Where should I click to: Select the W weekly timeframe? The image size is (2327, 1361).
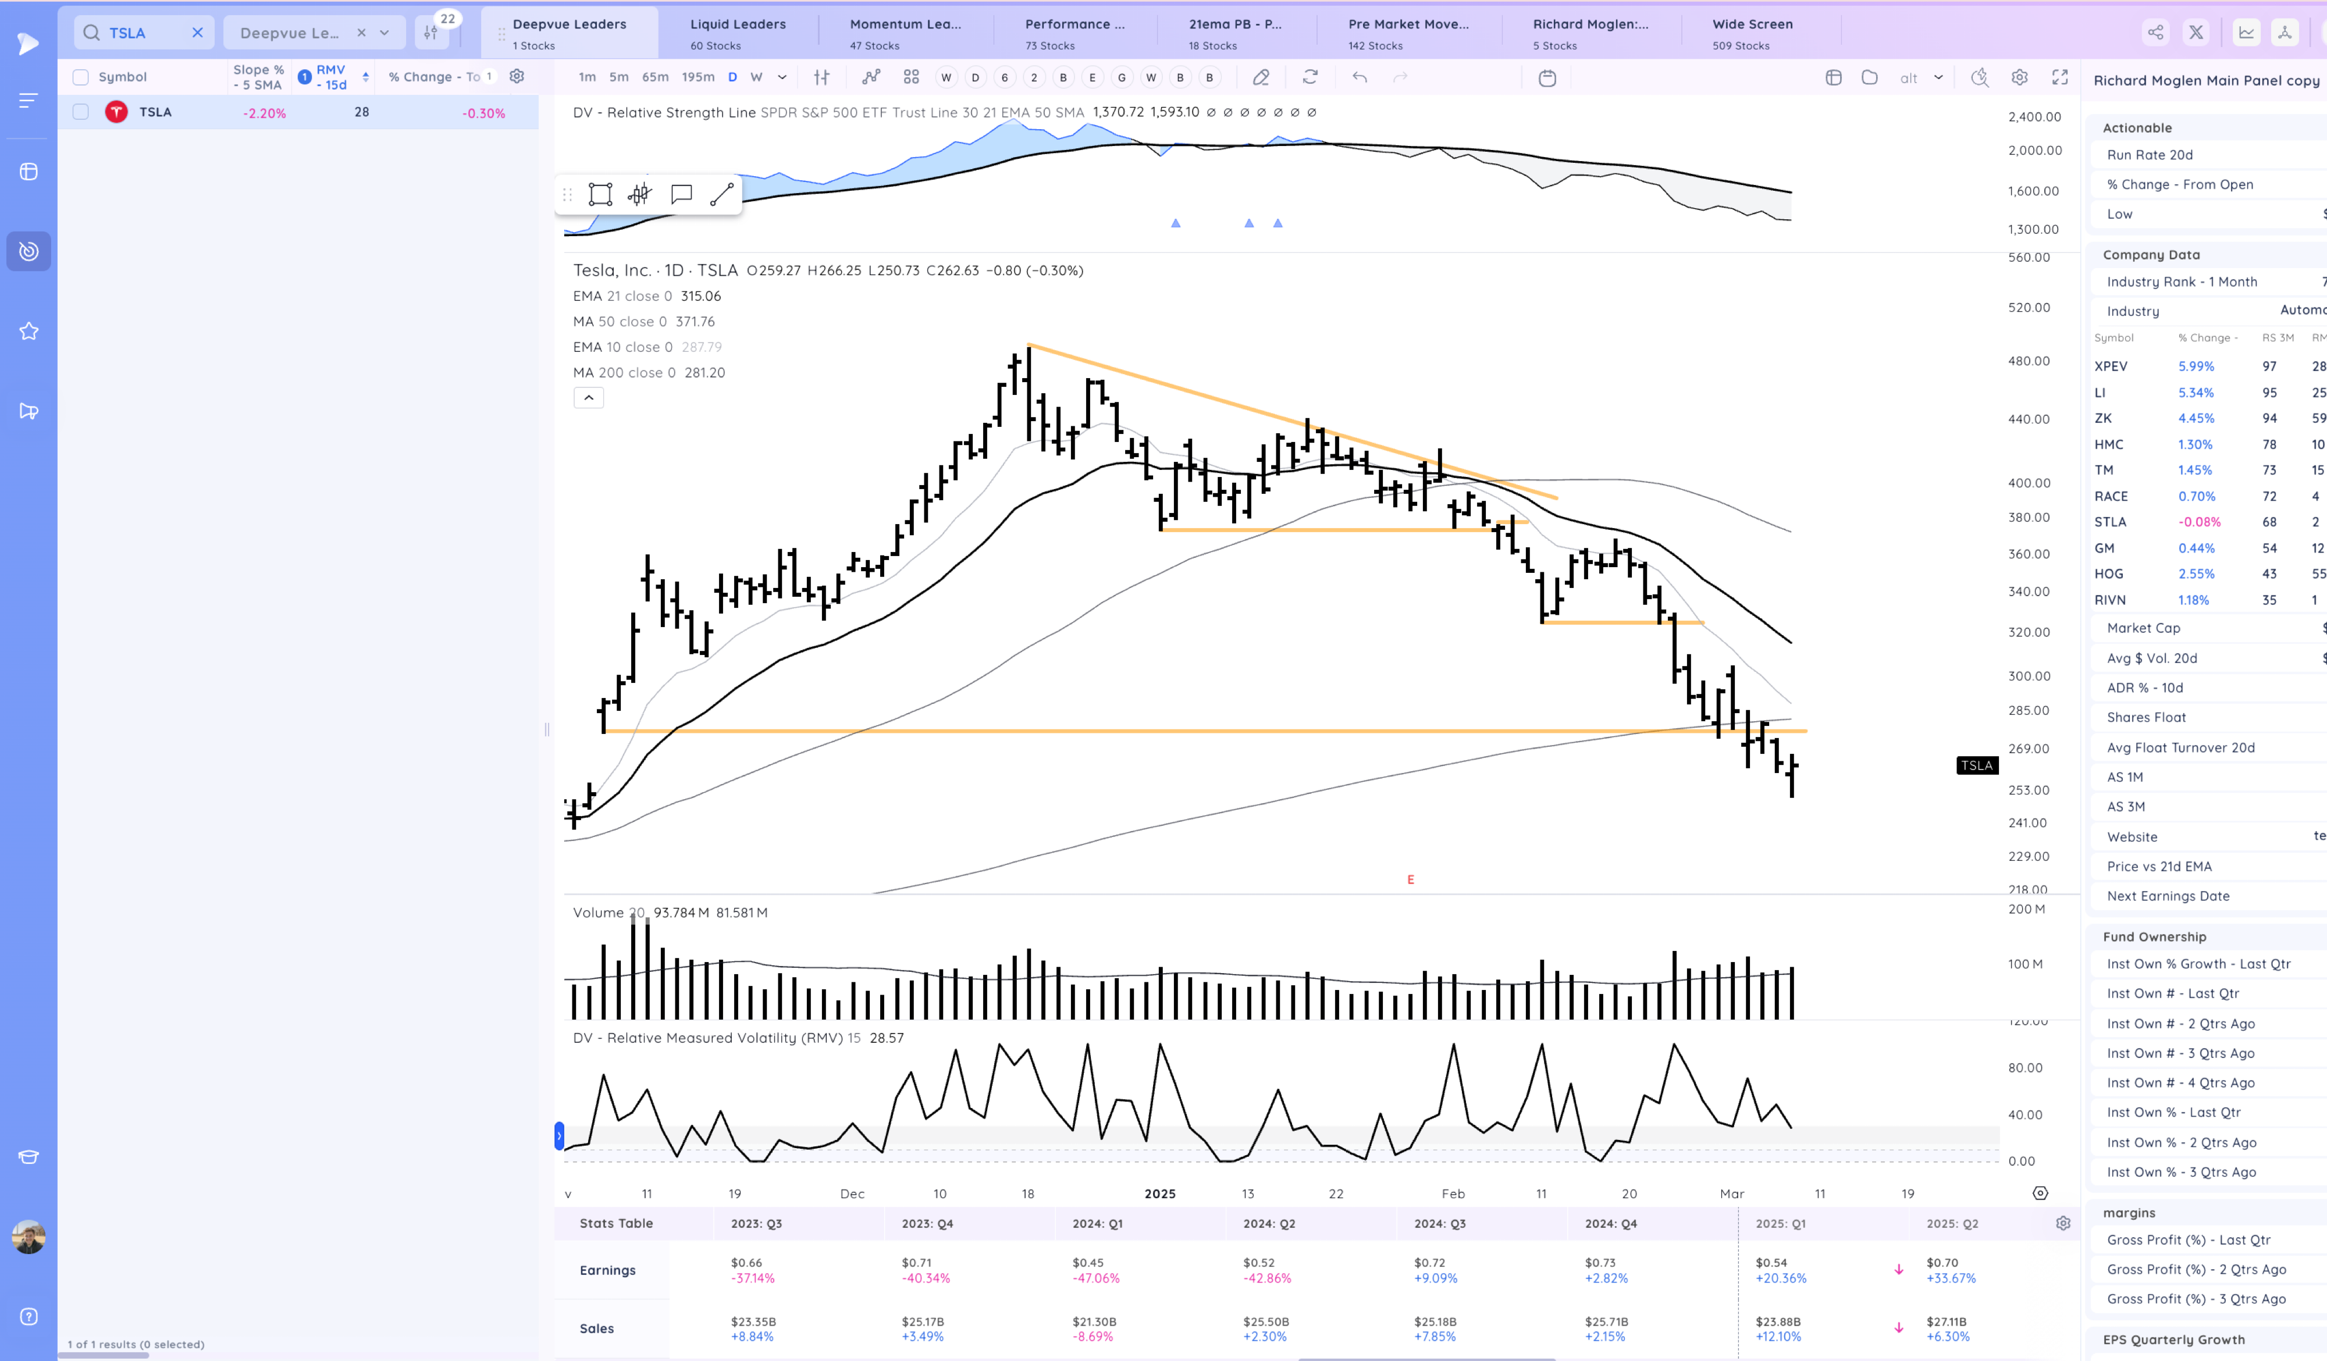pos(756,77)
